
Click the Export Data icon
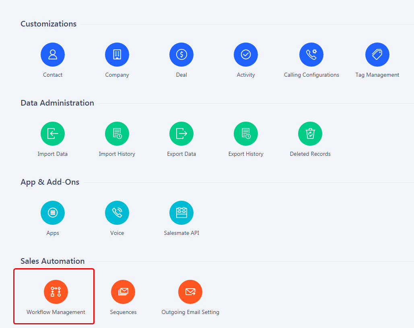click(x=181, y=134)
